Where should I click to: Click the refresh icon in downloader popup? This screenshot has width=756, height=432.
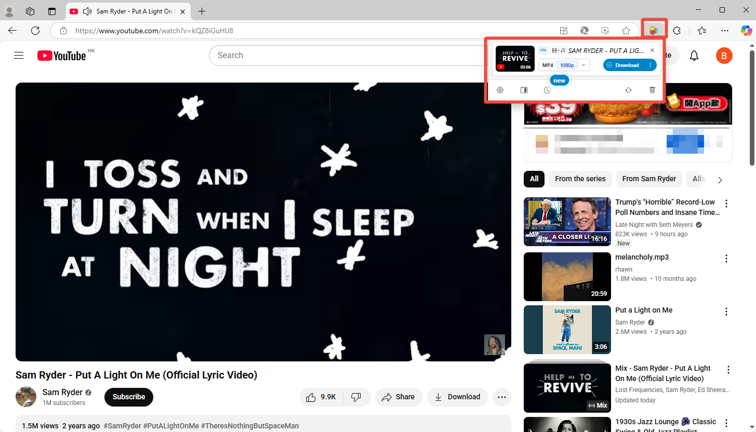[x=628, y=90]
